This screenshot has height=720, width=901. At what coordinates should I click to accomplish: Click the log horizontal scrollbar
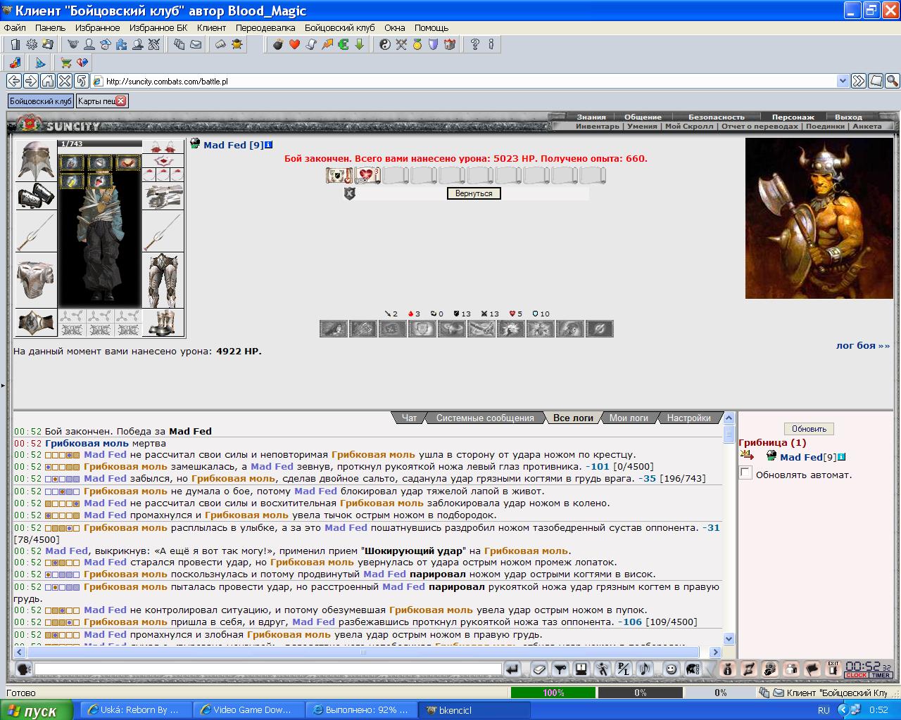[x=363, y=652]
